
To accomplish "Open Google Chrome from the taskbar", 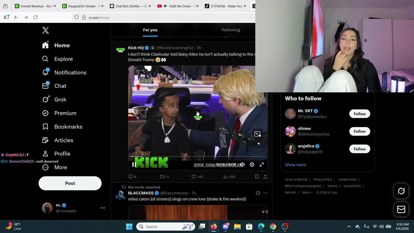I will [273, 227].
